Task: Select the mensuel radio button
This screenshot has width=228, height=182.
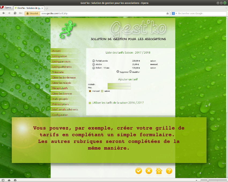Action: 90,91
